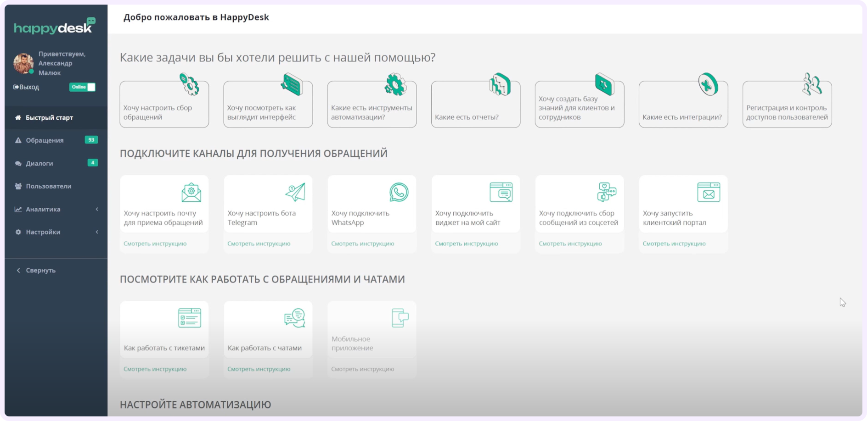
Task: Click the 93 counter badge on Обращения
Action: click(91, 139)
